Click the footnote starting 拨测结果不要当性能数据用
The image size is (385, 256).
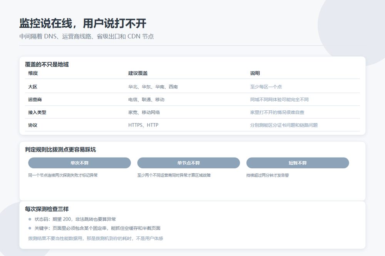[x=95, y=238]
